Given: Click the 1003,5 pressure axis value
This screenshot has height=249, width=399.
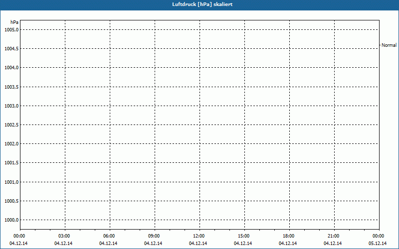Looking at the screenshot, I should pyautogui.click(x=11, y=87).
